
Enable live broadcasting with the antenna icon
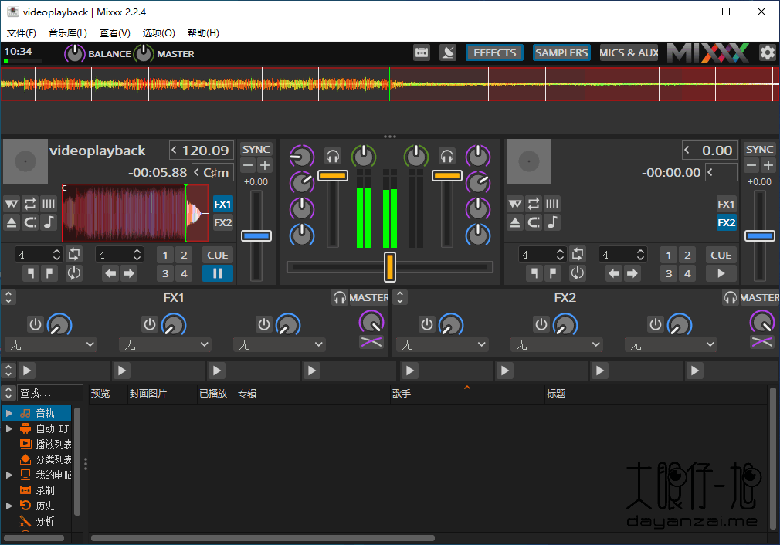click(448, 52)
